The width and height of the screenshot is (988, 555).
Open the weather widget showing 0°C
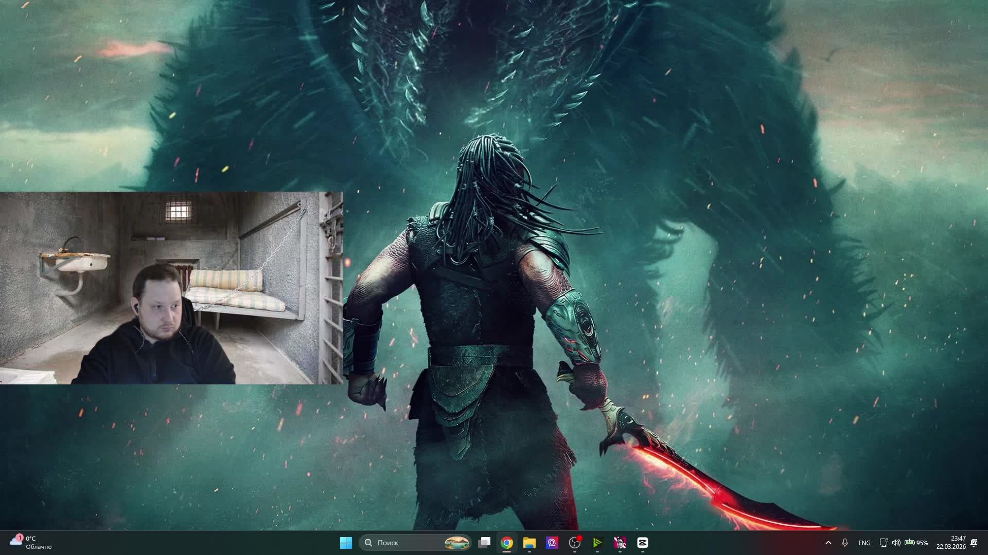(31, 543)
